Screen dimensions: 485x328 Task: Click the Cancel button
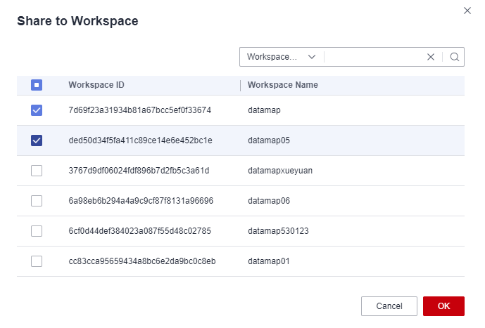click(389, 306)
